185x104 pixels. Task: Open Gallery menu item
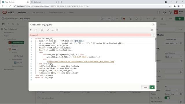click(71, 12)
